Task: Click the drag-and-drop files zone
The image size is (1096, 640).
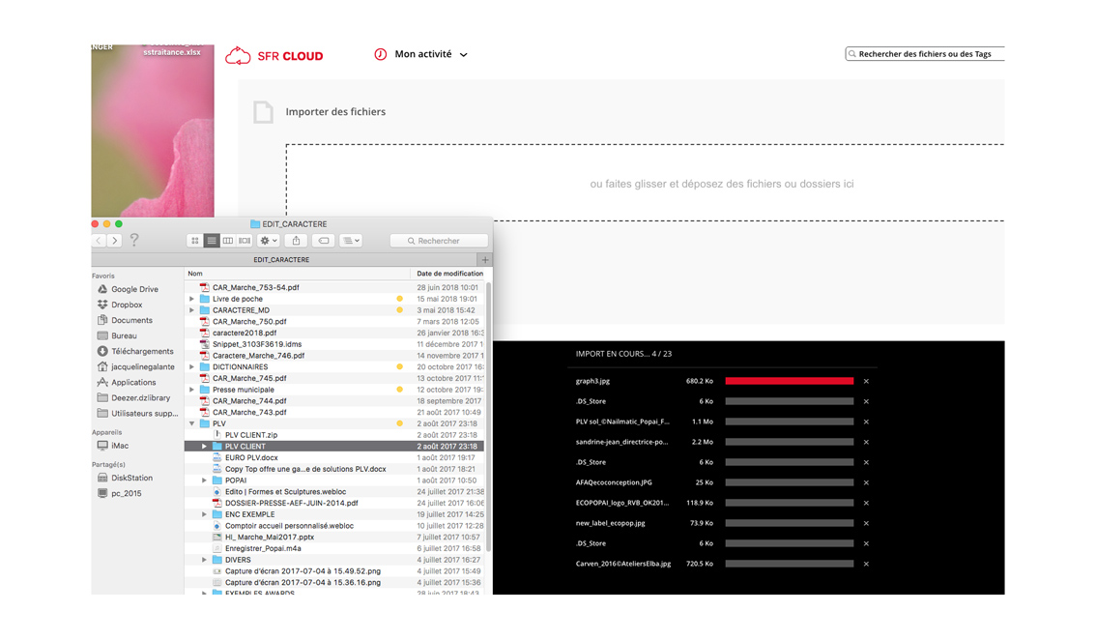Action: [645, 184]
